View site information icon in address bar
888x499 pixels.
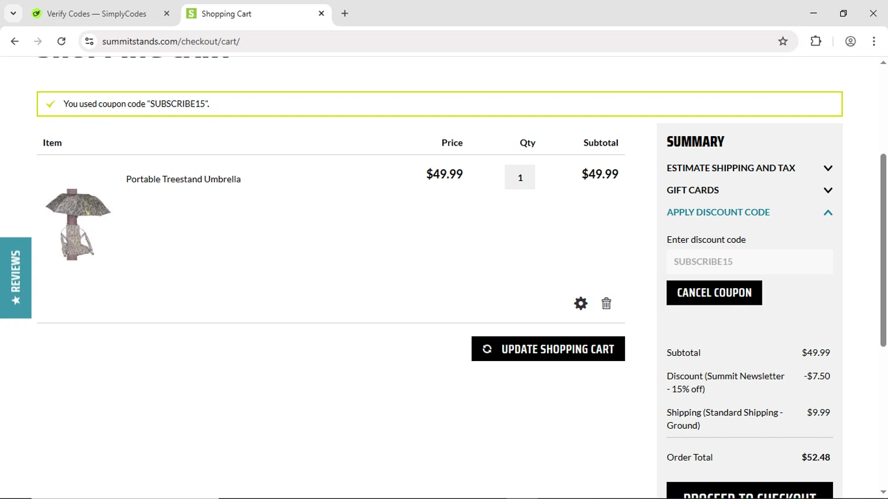tap(89, 41)
